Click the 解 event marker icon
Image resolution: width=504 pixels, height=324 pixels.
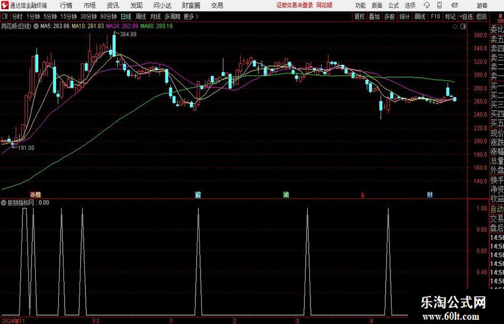point(198,194)
